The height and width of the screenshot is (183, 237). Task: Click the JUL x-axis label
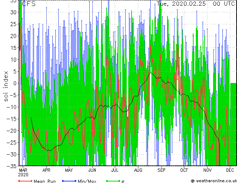click(x=115, y=170)
